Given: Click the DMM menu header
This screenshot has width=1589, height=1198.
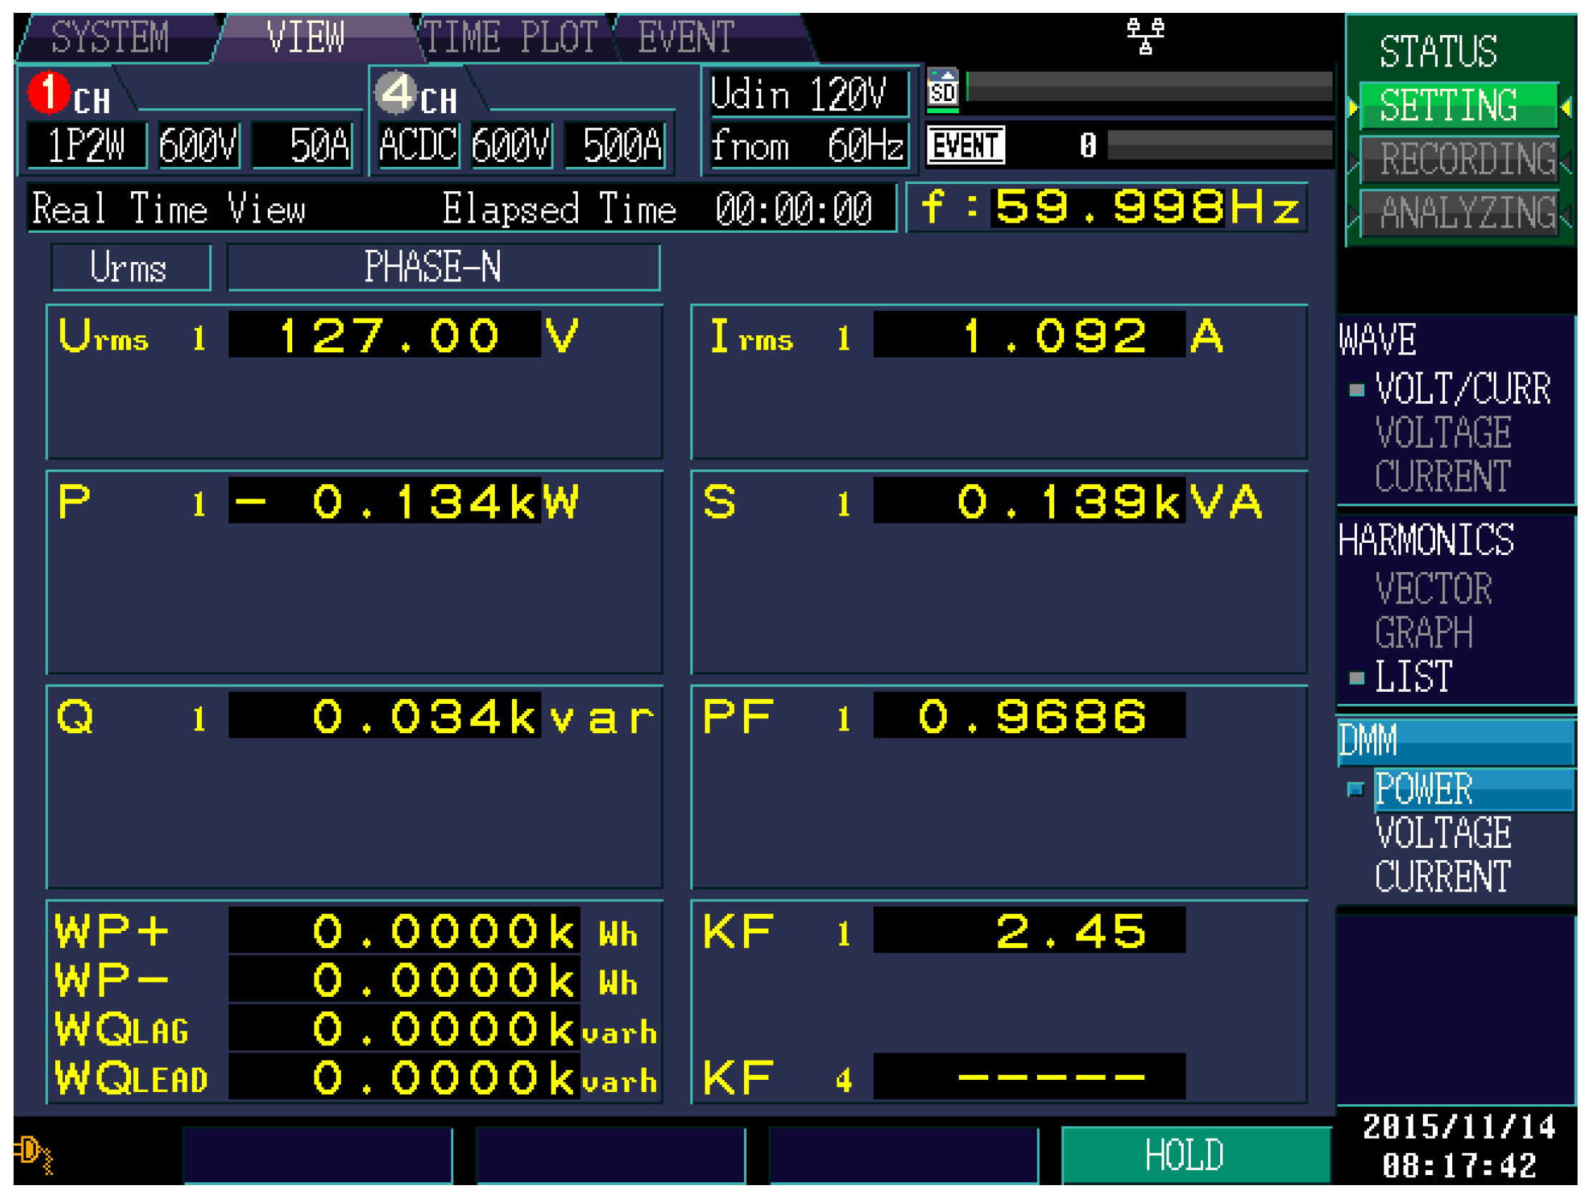Looking at the screenshot, I should pyautogui.click(x=1455, y=742).
